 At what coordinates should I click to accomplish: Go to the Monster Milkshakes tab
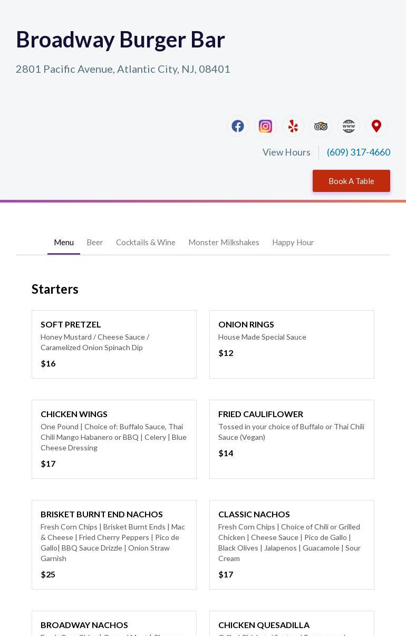(x=224, y=243)
